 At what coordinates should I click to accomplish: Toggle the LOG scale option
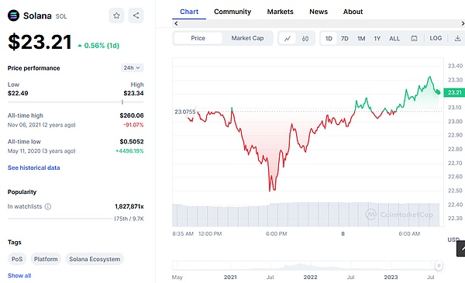coord(436,38)
